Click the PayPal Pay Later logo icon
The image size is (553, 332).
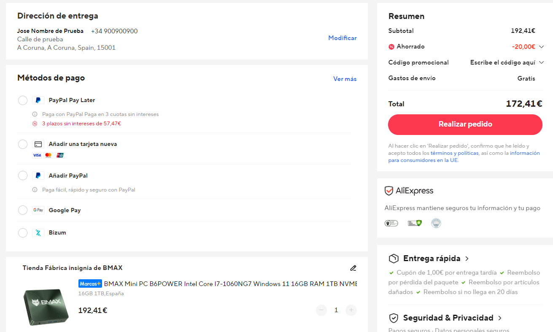pos(38,100)
